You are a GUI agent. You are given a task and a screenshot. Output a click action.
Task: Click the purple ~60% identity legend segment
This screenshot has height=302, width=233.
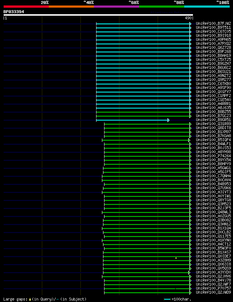click(x=116, y=7)
